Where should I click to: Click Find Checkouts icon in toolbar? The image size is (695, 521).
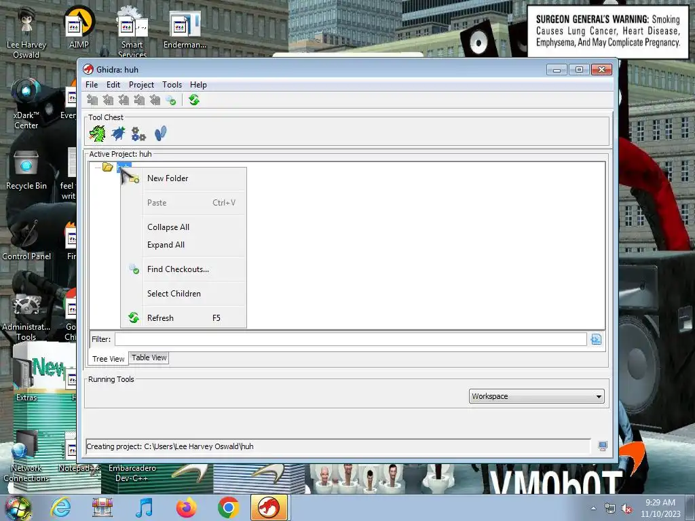pyautogui.click(x=170, y=100)
